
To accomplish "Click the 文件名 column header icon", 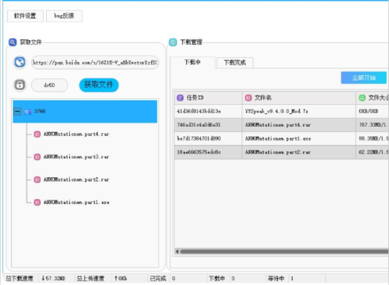I will (x=248, y=98).
